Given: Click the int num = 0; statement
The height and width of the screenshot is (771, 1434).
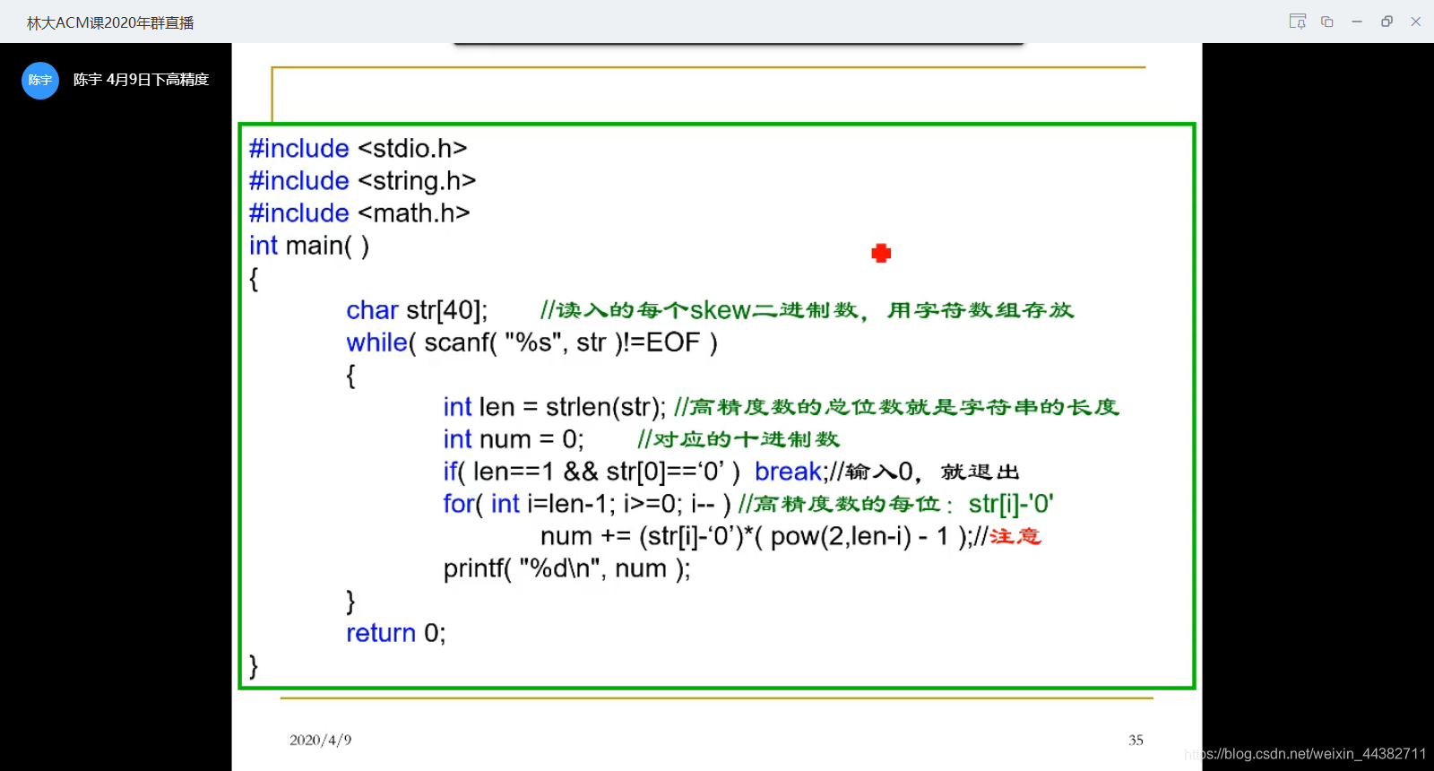Looking at the screenshot, I should click(x=514, y=439).
